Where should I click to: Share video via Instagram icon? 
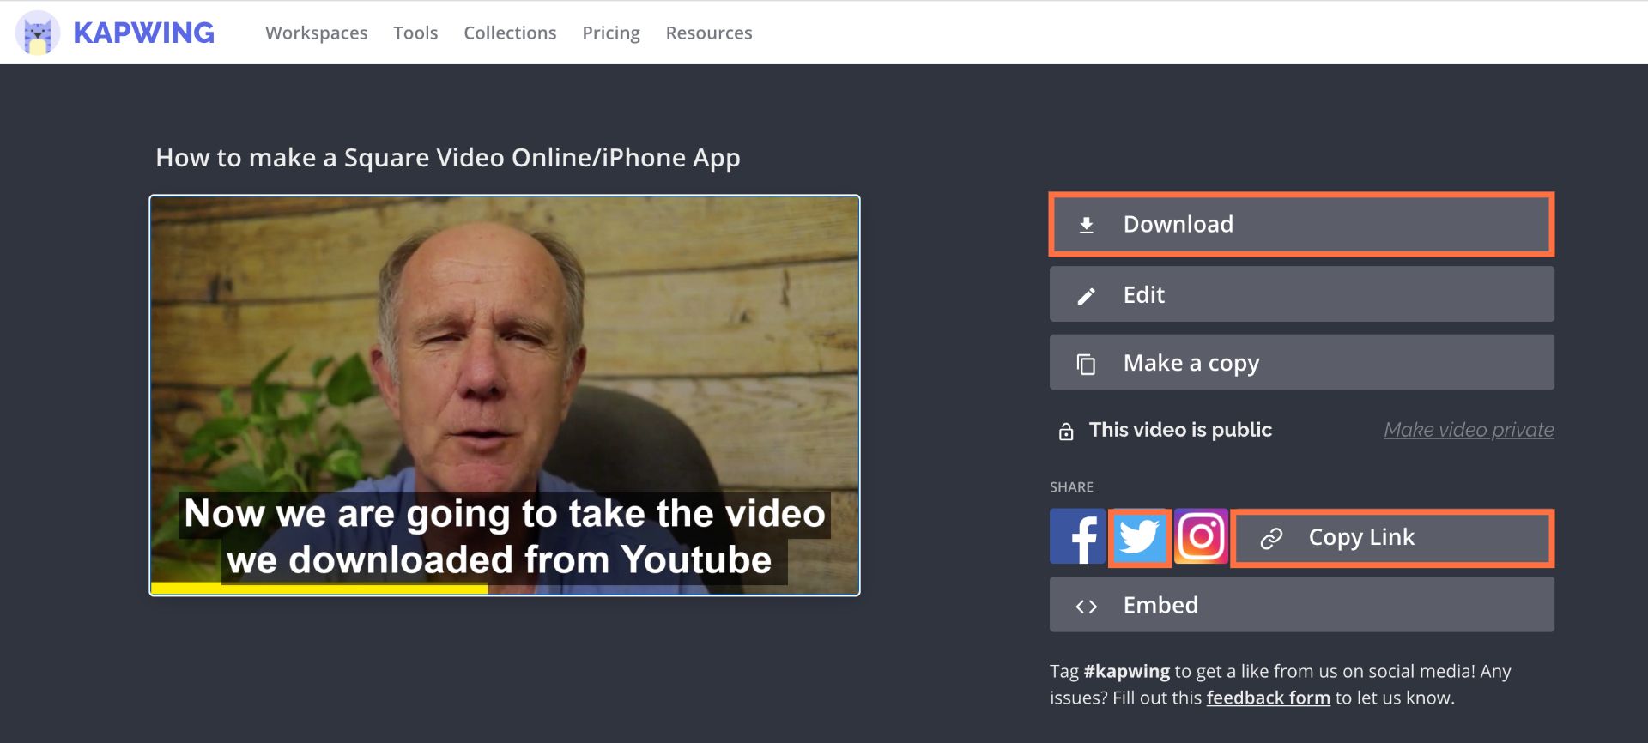(1201, 537)
